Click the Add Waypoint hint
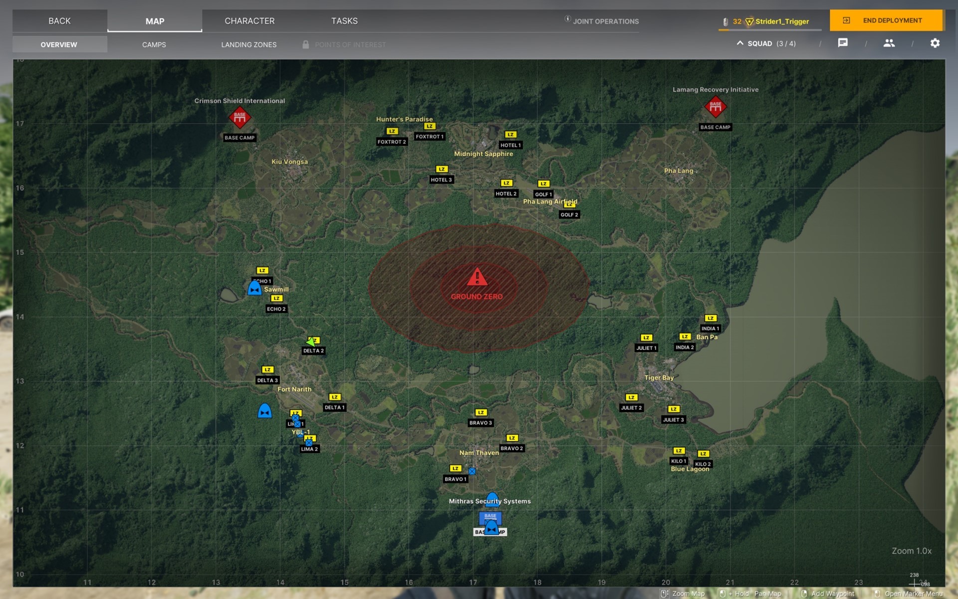The height and width of the screenshot is (599, 958). (828, 594)
